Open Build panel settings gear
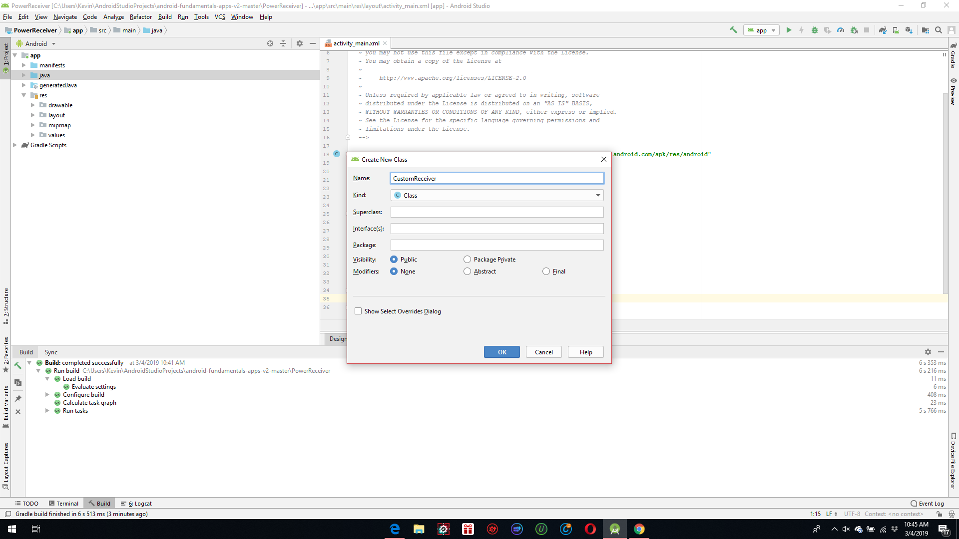Image resolution: width=959 pixels, height=539 pixels. [x=928, y=352]
